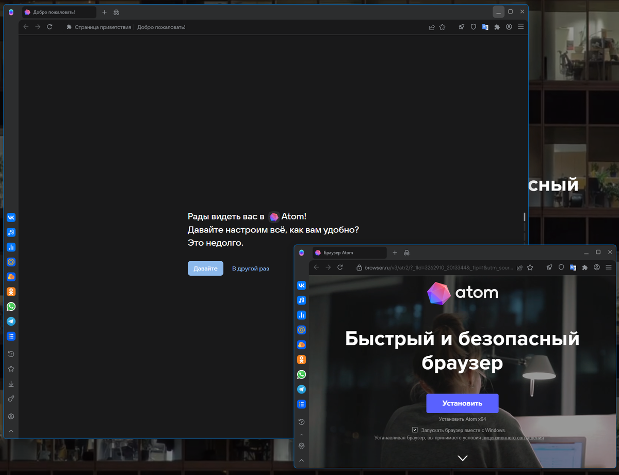Viewport: 619px width, 475px height.
Task: Select the 'Браузер Atom' tab
Action: (x=349, y=252)
